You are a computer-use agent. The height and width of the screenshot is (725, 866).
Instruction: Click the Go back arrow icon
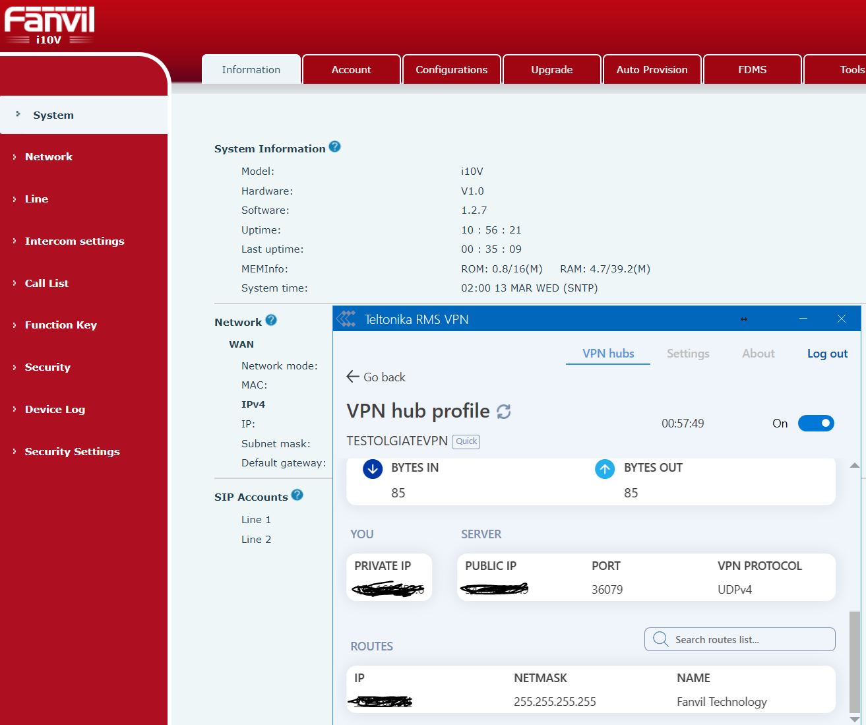pyautogui.click(x=353, y=377)
